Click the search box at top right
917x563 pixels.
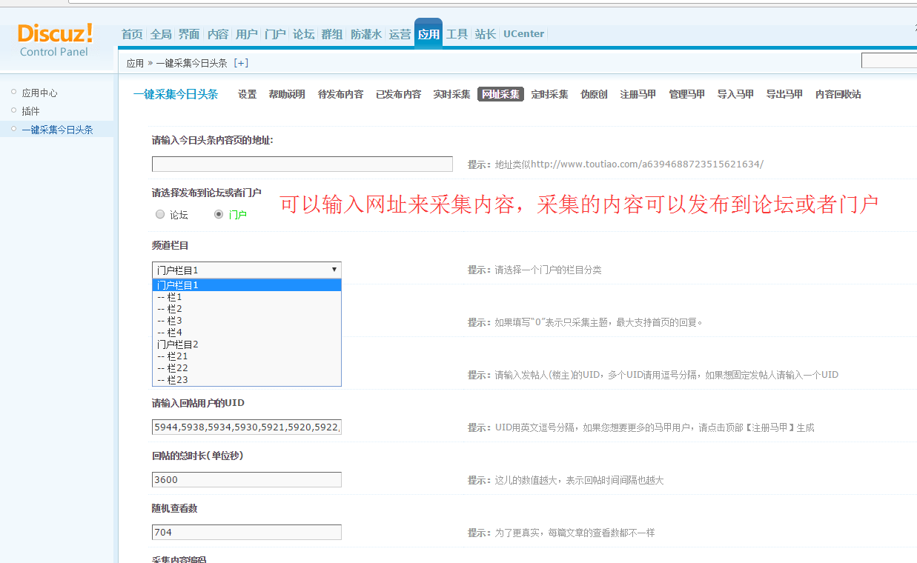(x=889, y=61)
